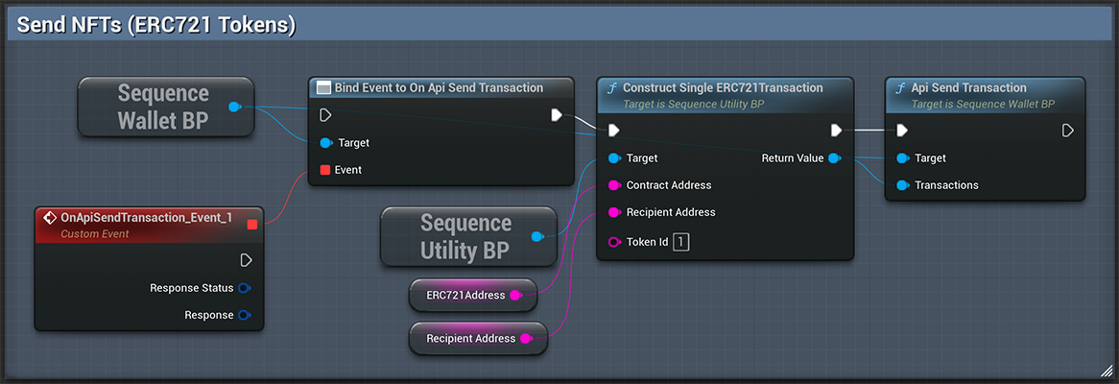Screen dimensions: 1119x384
Task: Click the red Event input pin
Action: point(325,170)
